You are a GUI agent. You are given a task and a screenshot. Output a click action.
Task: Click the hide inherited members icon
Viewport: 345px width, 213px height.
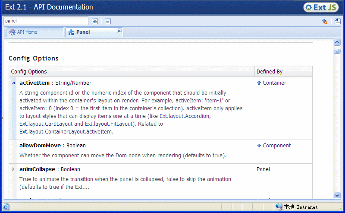click(x=325, y=21)
